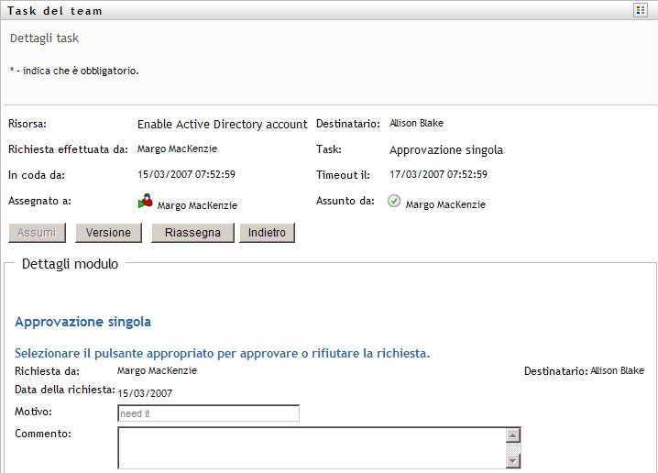The image size is (658, 473).
Task: Open the portlet menu icon in title bar
Action: click(641, 10)
